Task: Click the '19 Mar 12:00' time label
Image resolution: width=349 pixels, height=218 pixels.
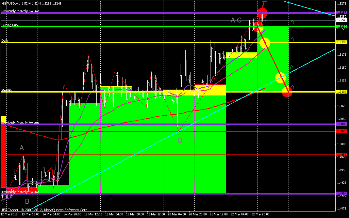Action: [x=156, y=214]
